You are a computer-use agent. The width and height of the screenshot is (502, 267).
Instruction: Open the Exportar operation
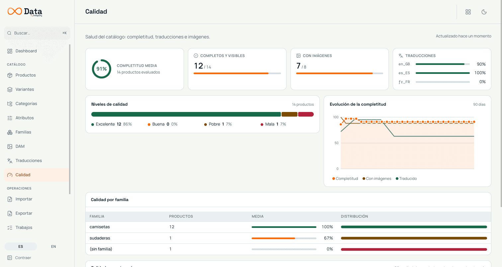37,213
